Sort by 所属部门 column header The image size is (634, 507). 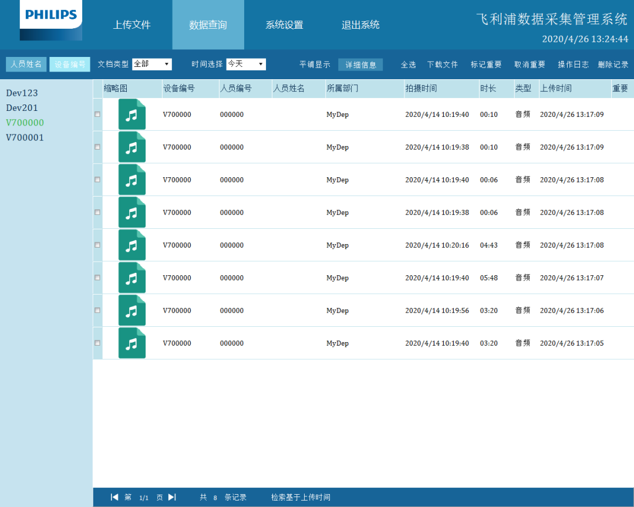tap(365, 89)
